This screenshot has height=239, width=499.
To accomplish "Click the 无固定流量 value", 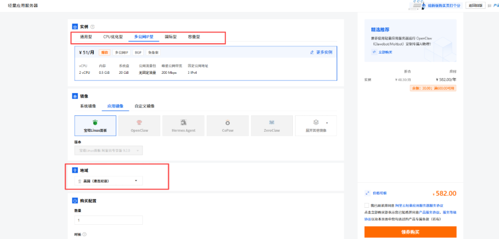I will click(148, 73).
